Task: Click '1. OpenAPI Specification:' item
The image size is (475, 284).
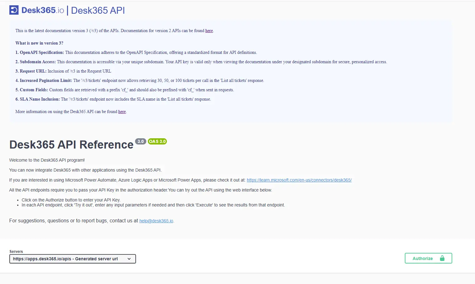Action: 40,52
